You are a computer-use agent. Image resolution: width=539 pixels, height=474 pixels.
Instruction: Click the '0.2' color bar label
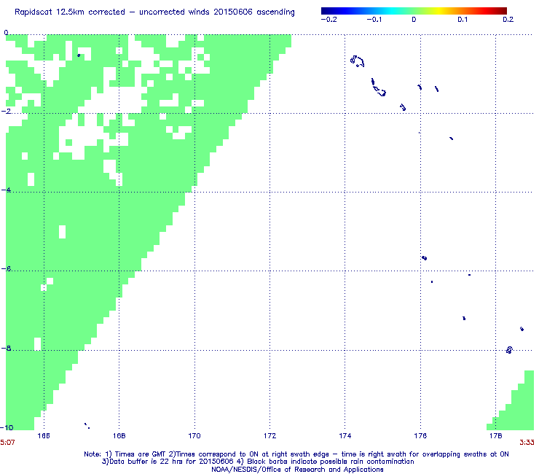pos(508,20)
